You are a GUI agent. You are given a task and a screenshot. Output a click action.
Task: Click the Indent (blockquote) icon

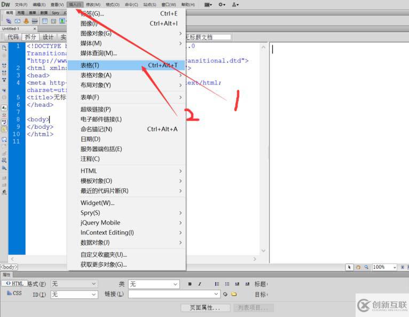tap(247, 284)
